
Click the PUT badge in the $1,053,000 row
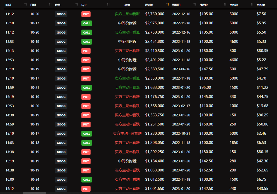(86, 170)
